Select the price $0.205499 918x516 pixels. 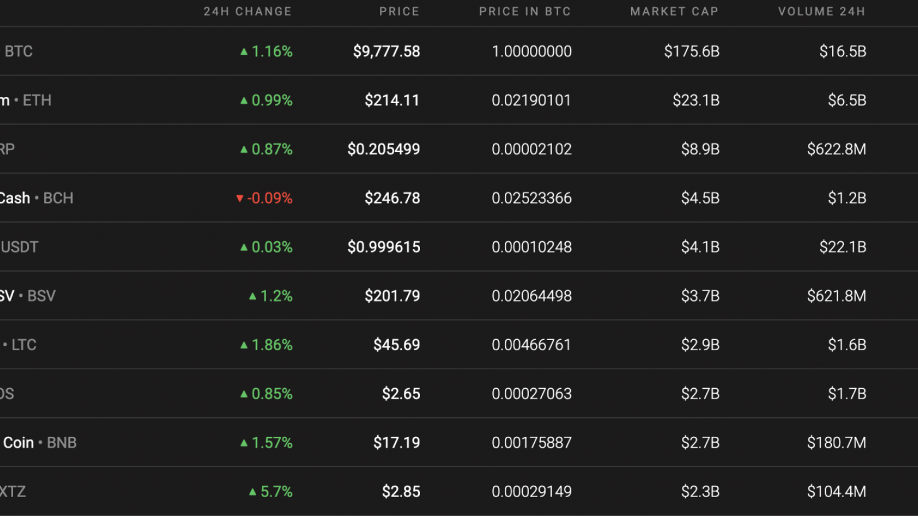(x=384, y=149)
